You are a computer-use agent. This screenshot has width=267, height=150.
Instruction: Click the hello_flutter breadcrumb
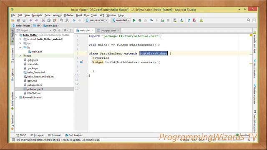pyautogui.click(x=22, y=25)
